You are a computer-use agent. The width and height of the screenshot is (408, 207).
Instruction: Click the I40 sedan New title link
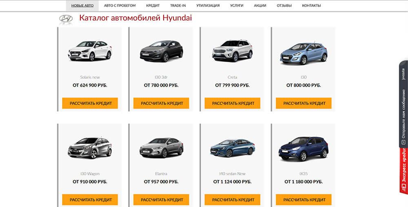click(x=232, y=174)
